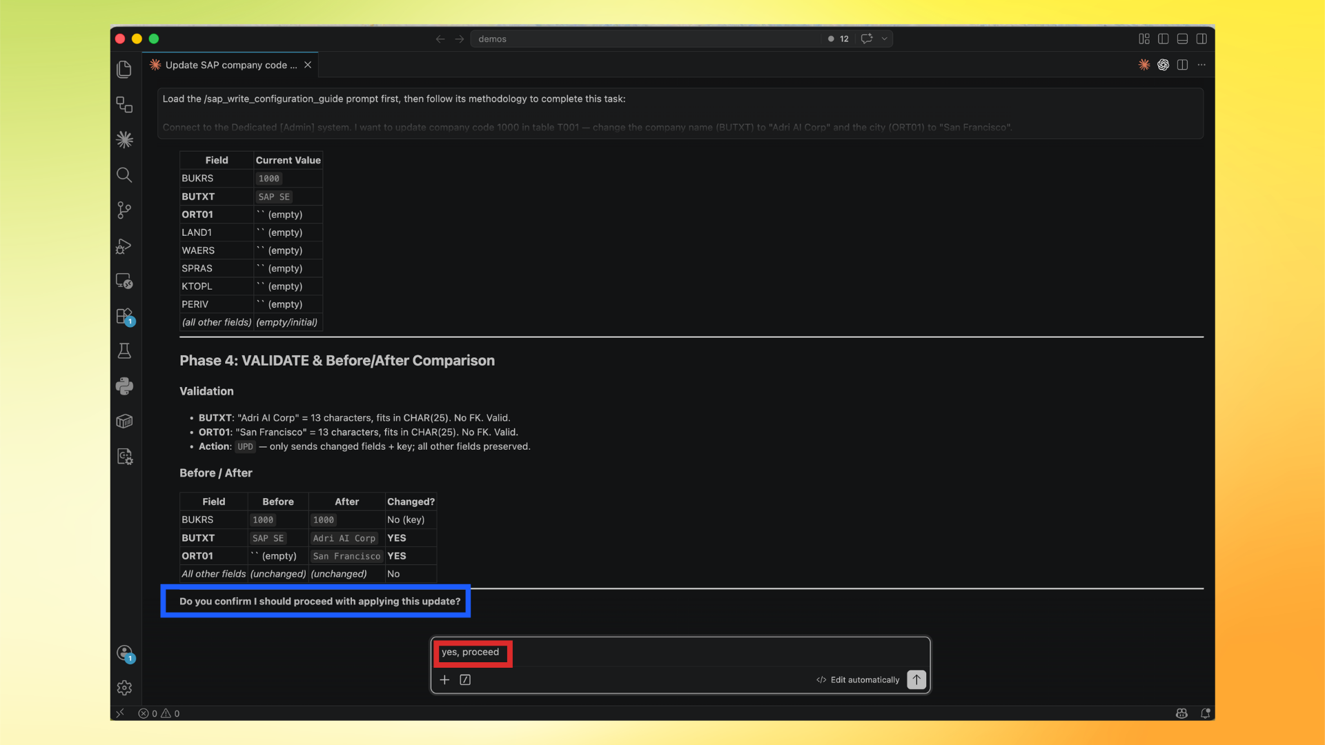Click the chat input containing yes, proceed
Image resolution: width=1325 pixels, height=745 pixels.
pos(680,652)
